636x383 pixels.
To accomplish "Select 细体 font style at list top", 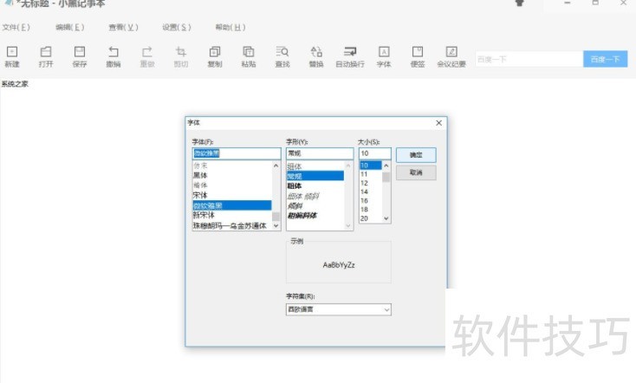I will 315,166.
